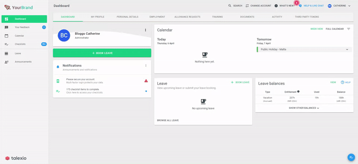Open the Full Calendar
This screenshot has height=164, width=358.
335,29
